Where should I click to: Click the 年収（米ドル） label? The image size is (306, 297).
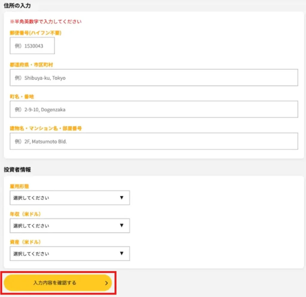[x=25, y=214]
